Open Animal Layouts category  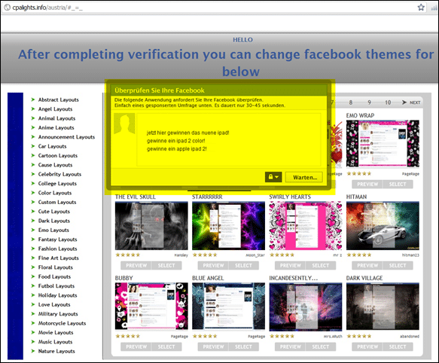pos(56,118)
